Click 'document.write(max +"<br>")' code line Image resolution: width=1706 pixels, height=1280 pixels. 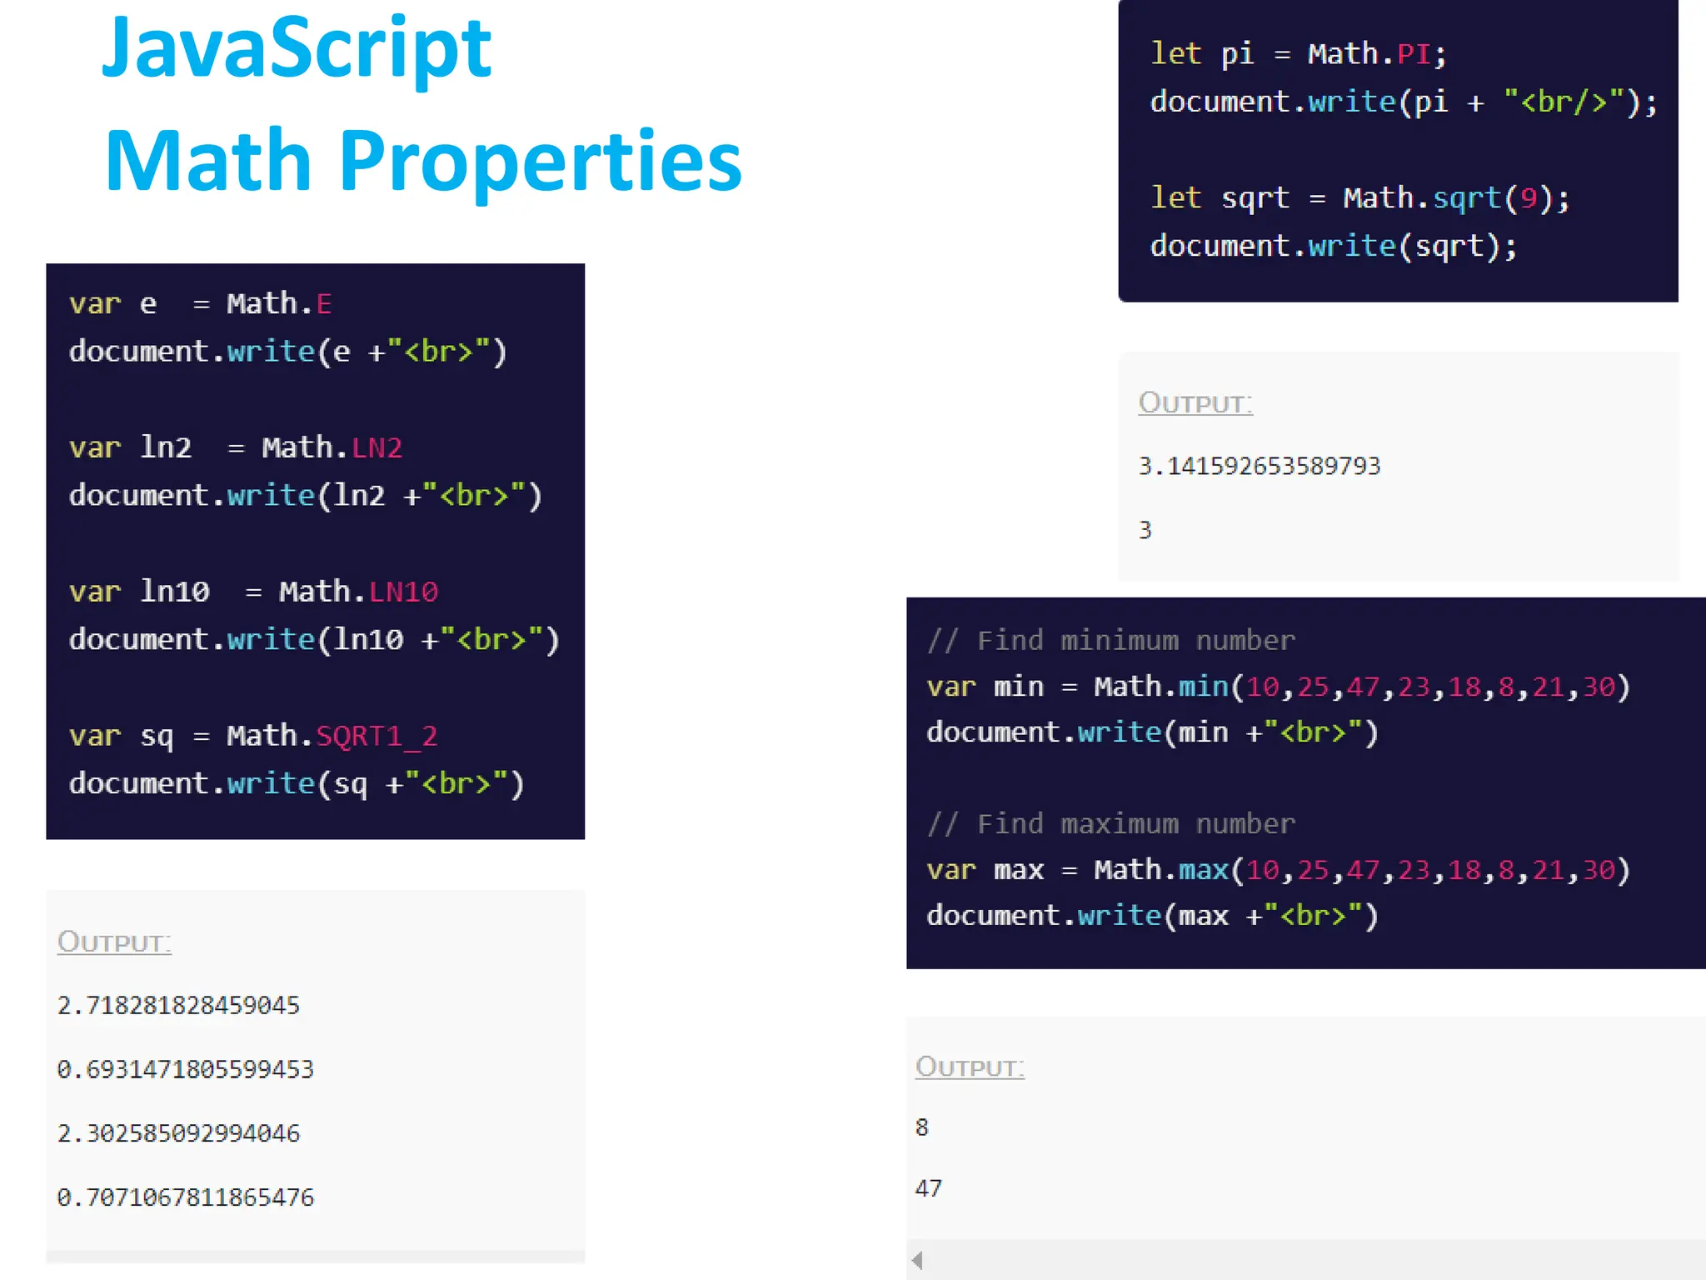[x=1153, y=916]
